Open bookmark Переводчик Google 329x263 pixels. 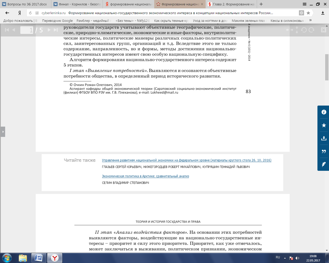pyautogui.click(x=57, y=21)
